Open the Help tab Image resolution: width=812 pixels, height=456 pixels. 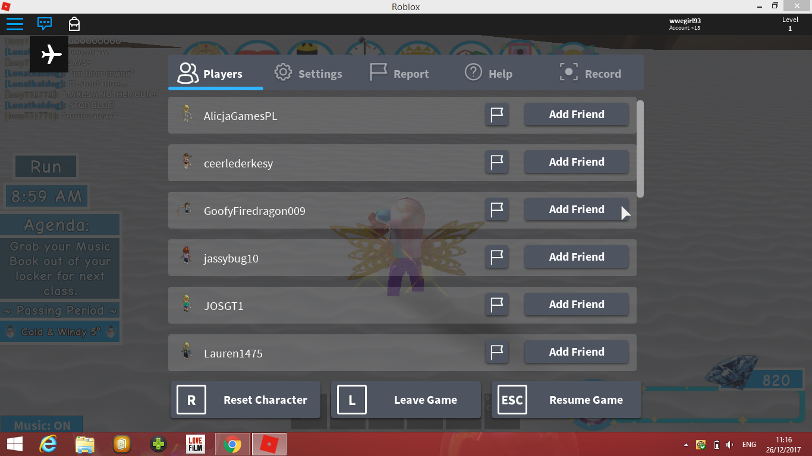489,74
